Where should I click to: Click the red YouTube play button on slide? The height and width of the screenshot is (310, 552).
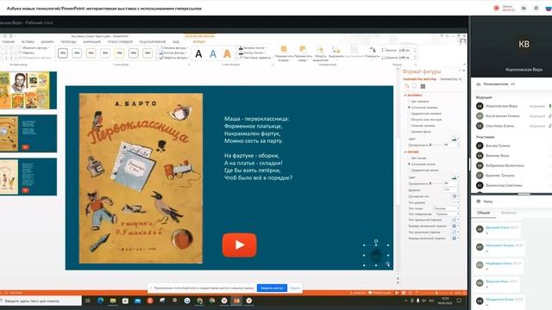click(240, 245)
